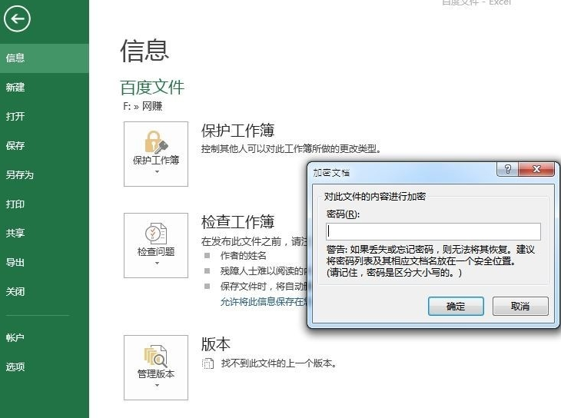Open 帐户 settings in the sidebar
Screen dimensions: 561x418
(45, 337)
